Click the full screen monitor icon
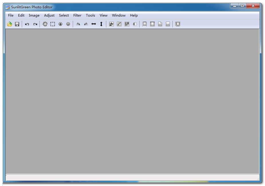Image resolution: width=265 pixels, height=186 pixels. (178, 24)
